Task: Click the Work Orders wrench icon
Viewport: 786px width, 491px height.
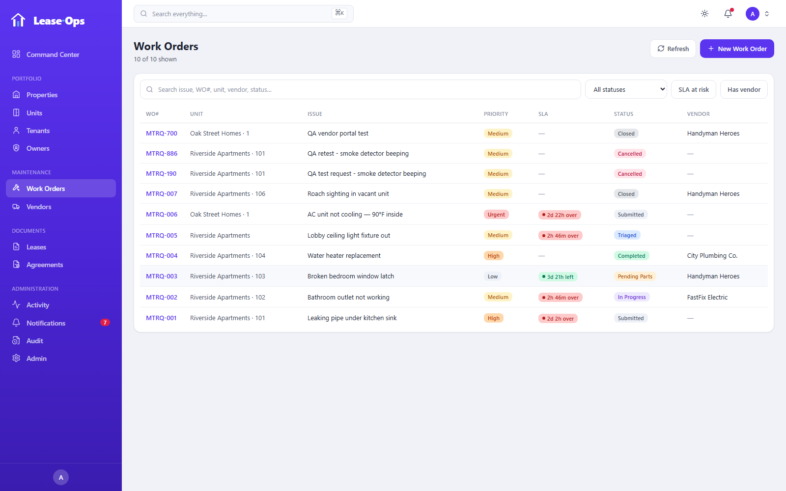Action: point(16,188)
